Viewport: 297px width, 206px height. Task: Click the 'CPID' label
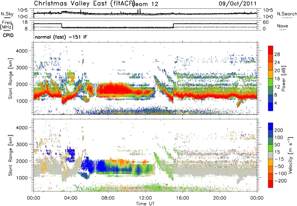(x=8, y=35)
